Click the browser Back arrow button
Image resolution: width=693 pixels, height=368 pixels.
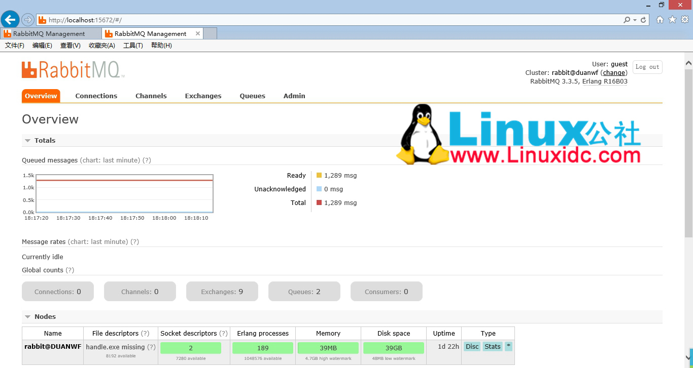tap(10, 20)
